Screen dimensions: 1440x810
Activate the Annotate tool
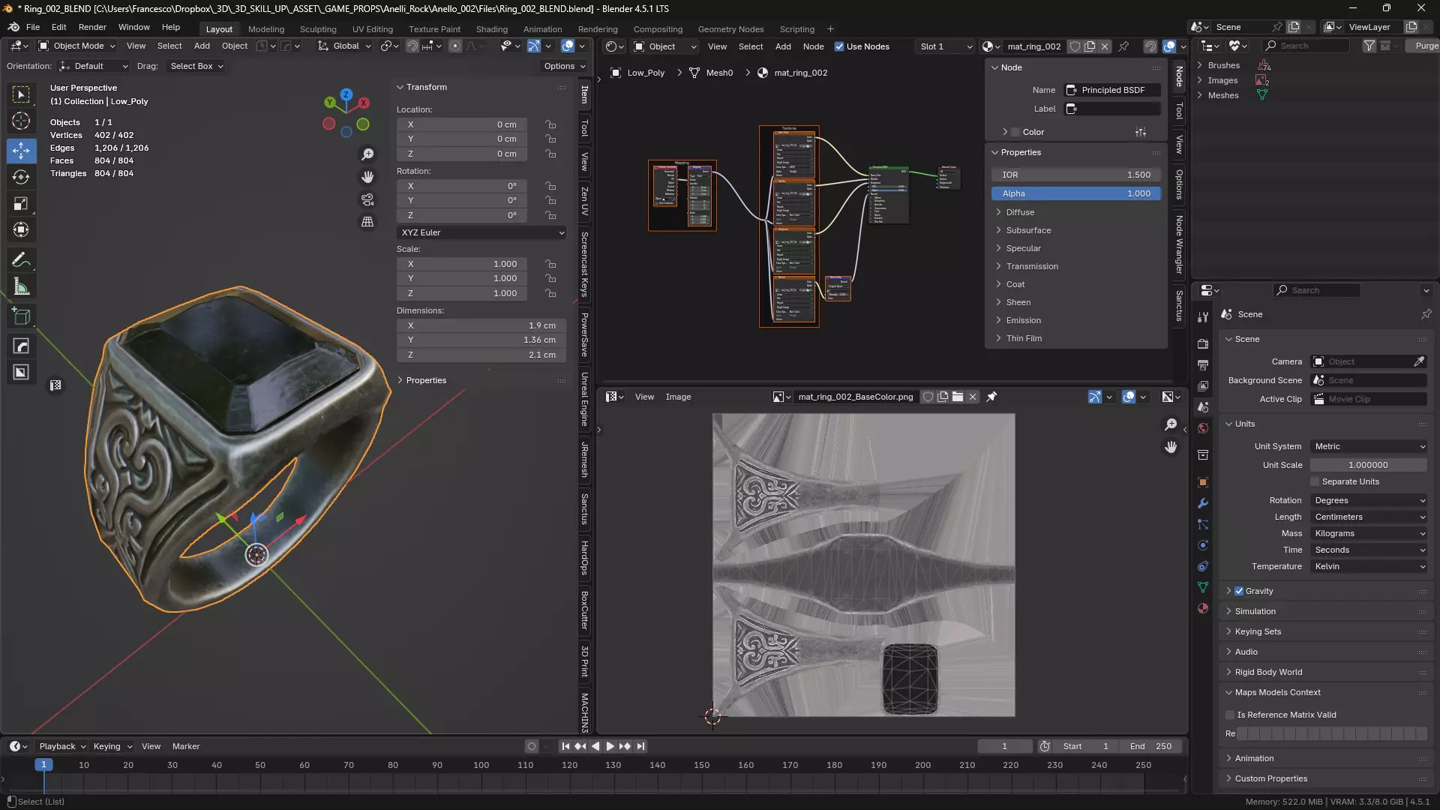[x=21, y=260]
